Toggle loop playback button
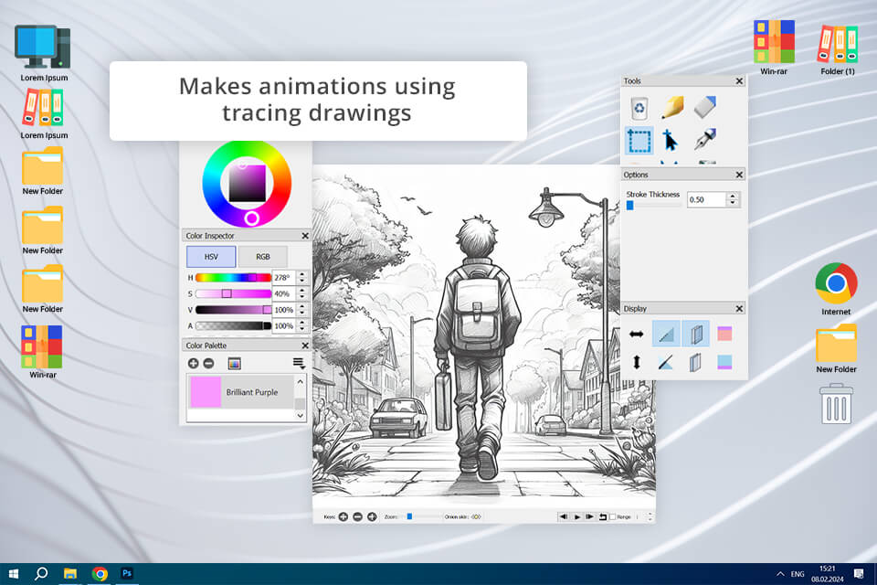 603,516
